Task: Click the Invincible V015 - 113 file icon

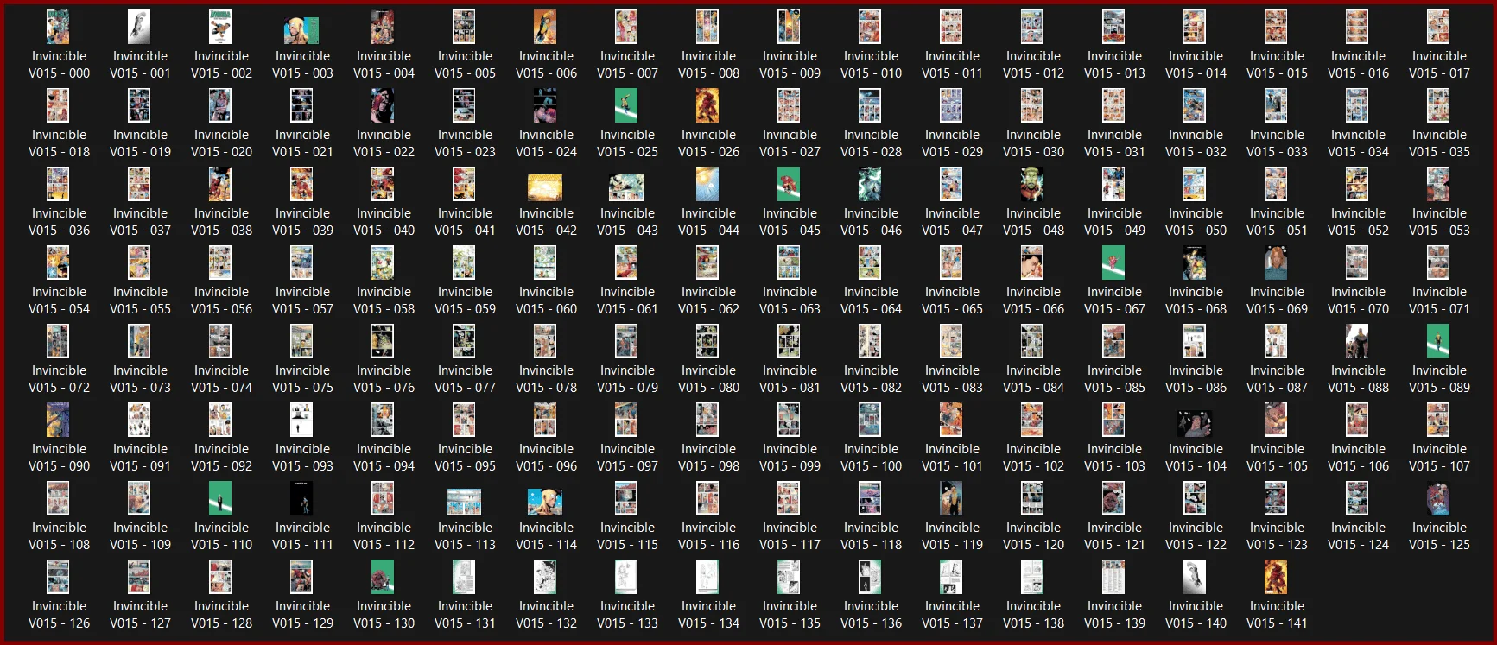Action: pyautogui.click(x=464, y=503)
